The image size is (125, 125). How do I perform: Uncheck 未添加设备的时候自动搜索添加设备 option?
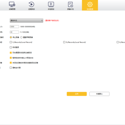(x=11, y=63)
